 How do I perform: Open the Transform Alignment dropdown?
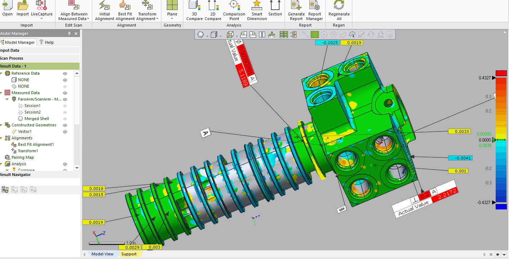[x=157, y=19]
